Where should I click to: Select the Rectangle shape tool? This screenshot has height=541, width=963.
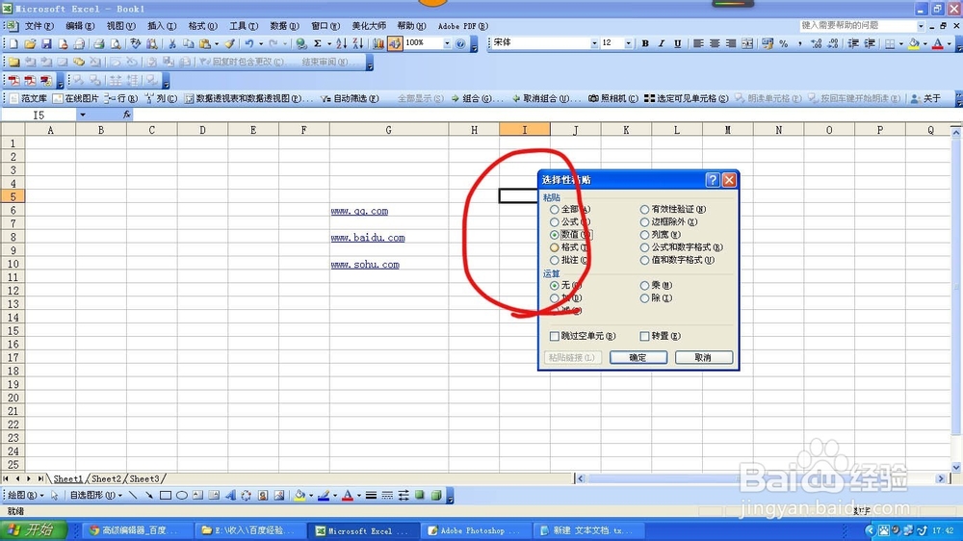pos(166,496)
